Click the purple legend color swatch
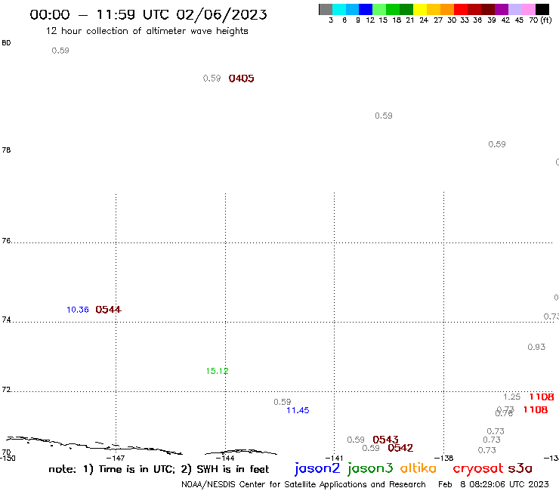Viewport: 559px width, 491px height. pos(502,9)
